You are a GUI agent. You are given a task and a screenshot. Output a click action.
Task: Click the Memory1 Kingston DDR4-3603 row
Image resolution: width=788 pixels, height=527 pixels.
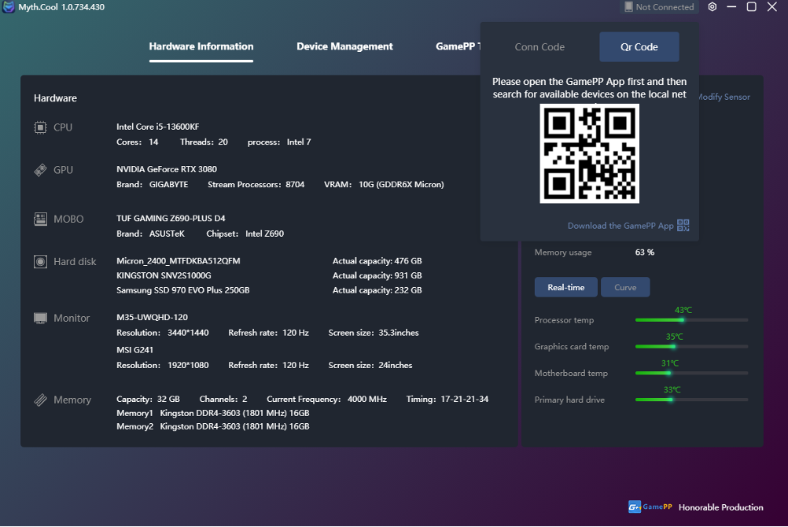pos(213,413)
